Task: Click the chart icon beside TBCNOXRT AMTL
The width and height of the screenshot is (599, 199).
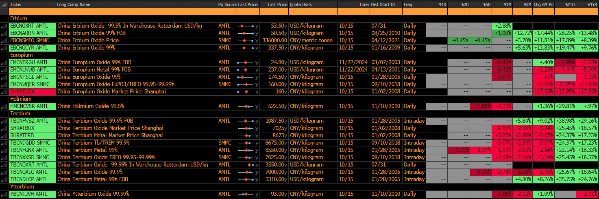Action: pos(4,165)
